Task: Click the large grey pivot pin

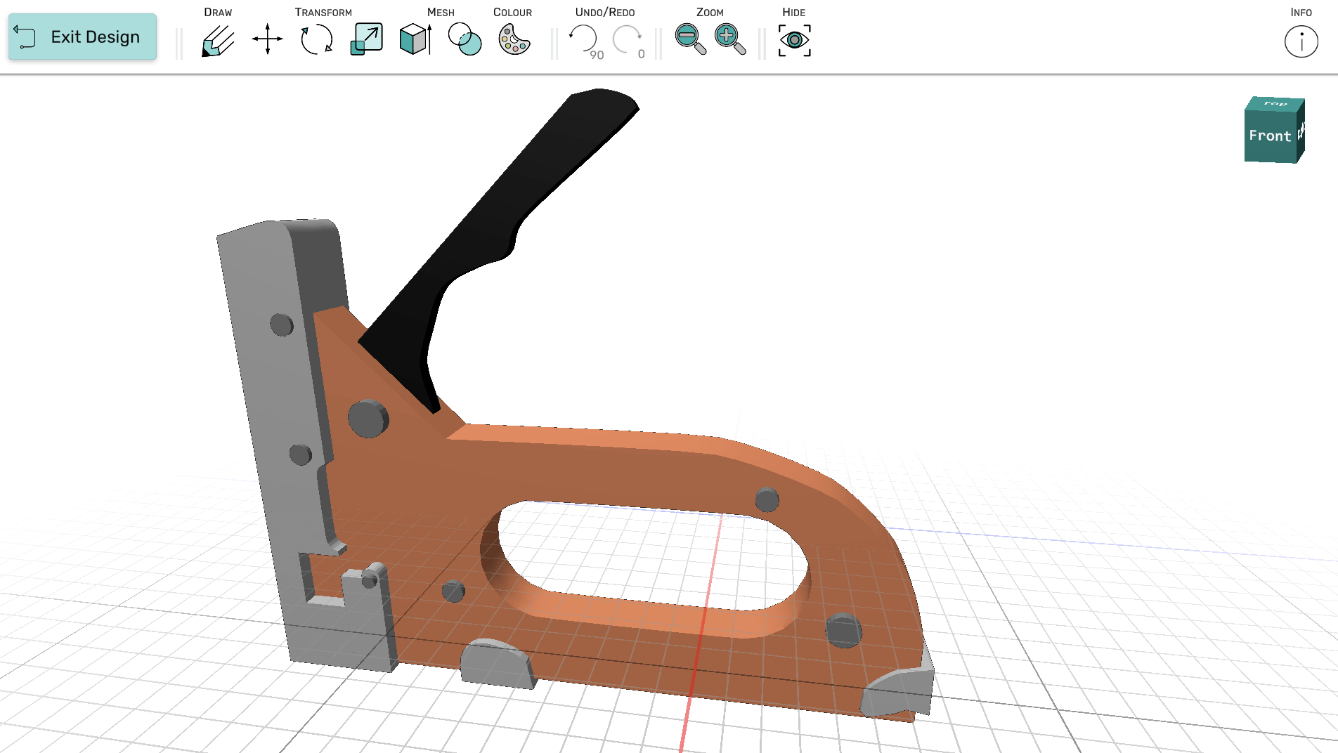Action: coord(367,419)
